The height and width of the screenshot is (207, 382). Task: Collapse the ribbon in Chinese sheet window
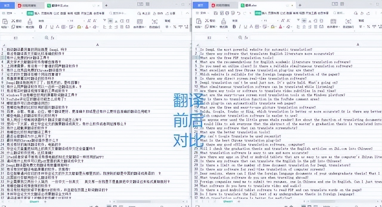[187, 13]
